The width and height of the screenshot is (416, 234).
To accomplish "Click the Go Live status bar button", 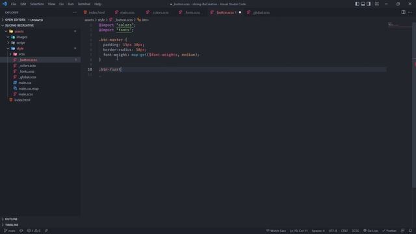I will point(370,231).
